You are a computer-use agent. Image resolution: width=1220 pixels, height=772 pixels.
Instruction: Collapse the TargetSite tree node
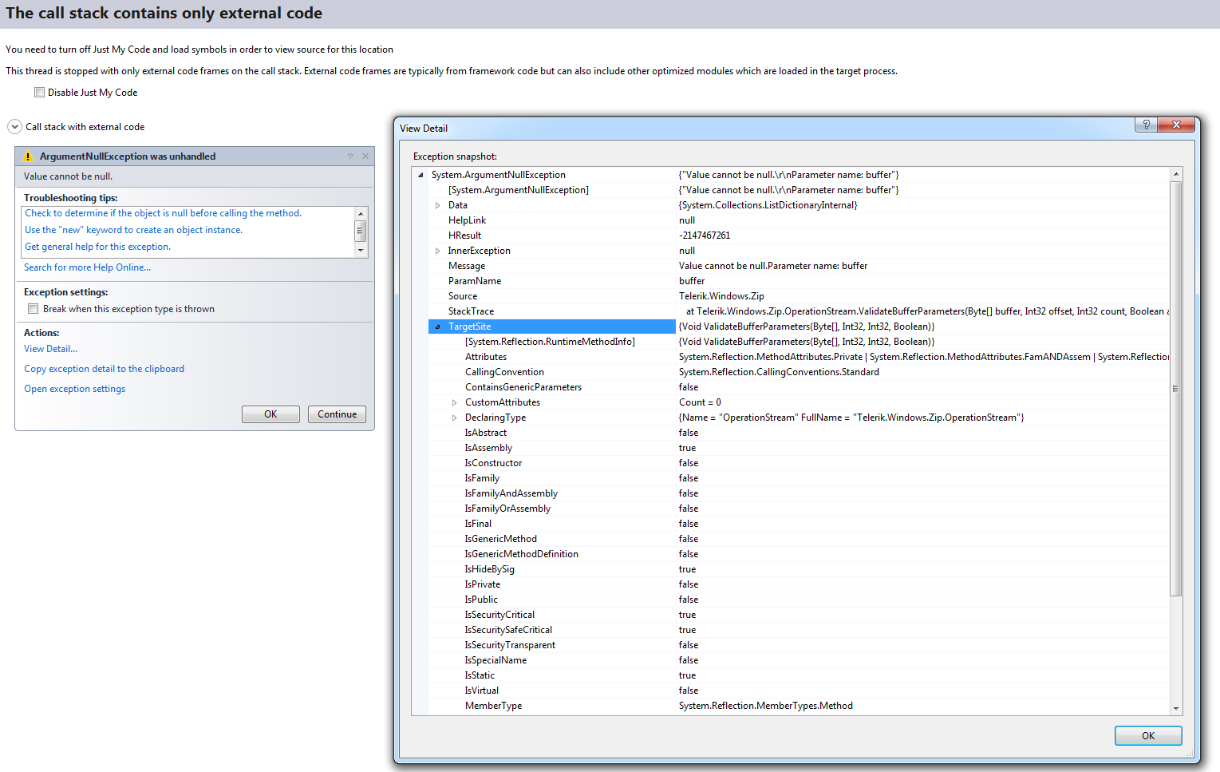(437, 327)
